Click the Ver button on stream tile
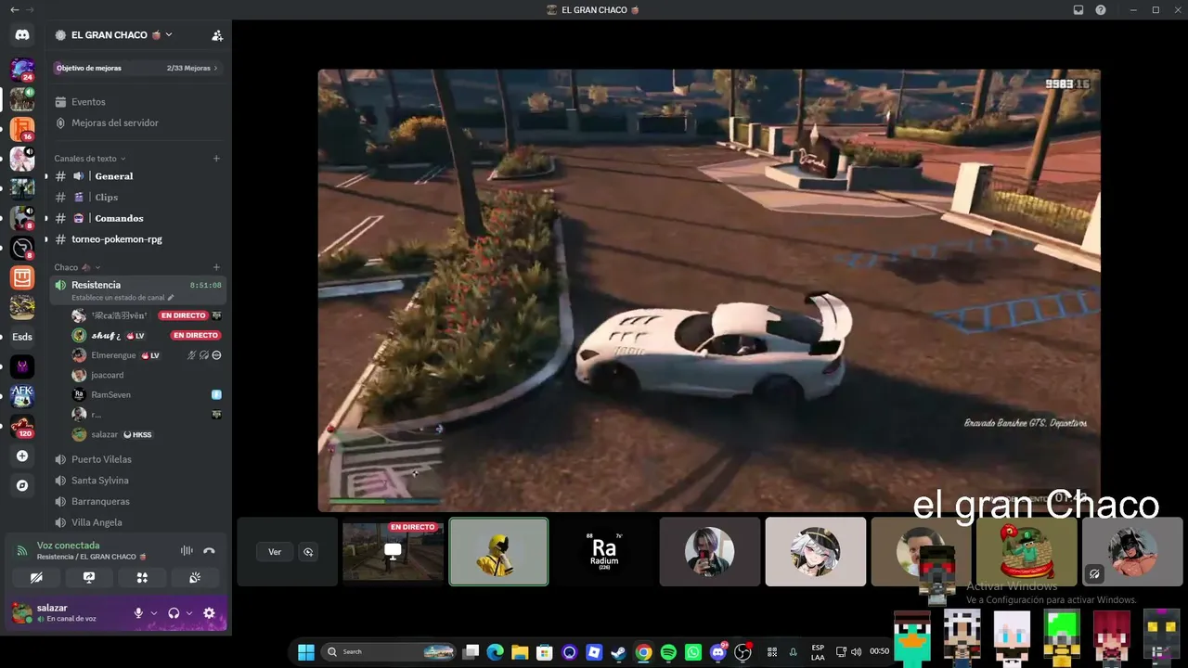Viewport: 1188px width, 668px height. (275, 552)
